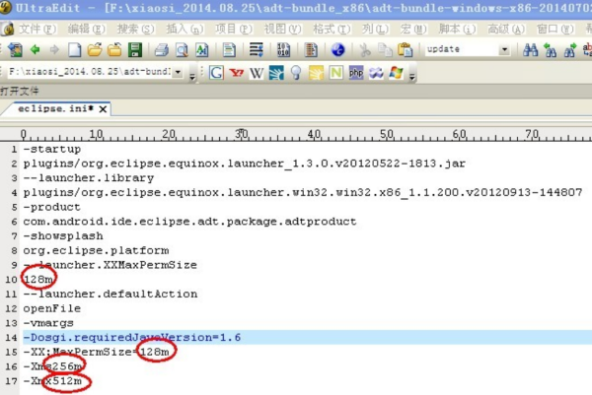The width and height of the screenshot is (592, 395).
Task: Click the line '--launcher.defaultAction'
Action: point(111,294)
